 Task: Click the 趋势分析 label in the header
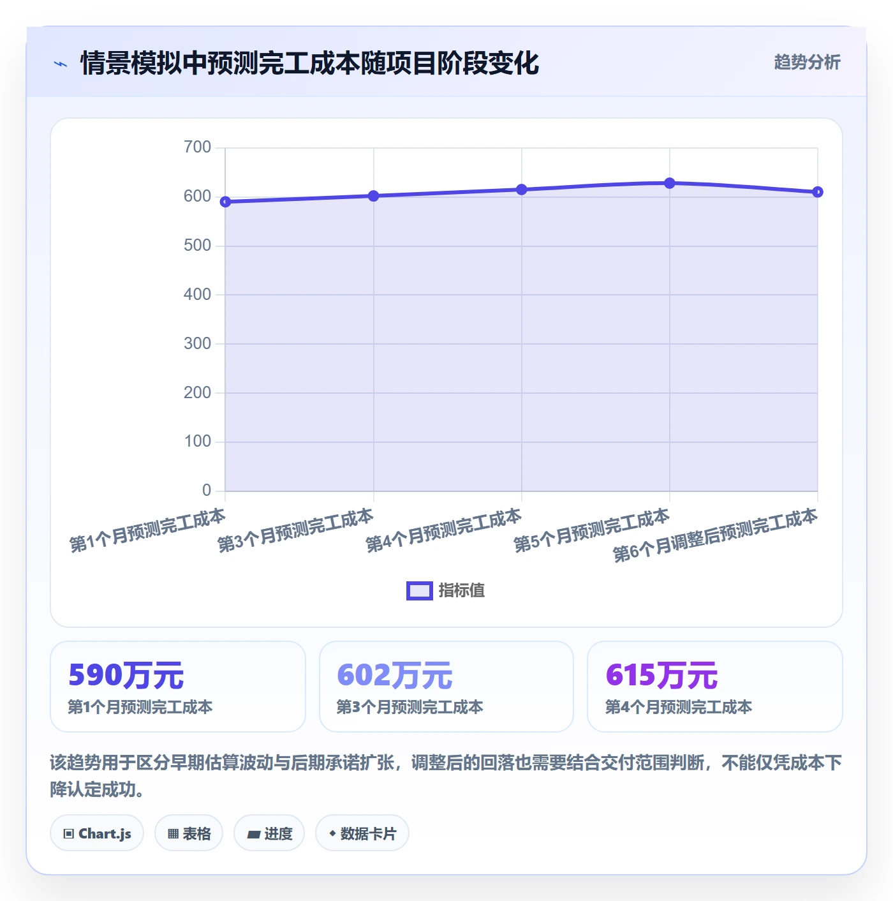807,62
